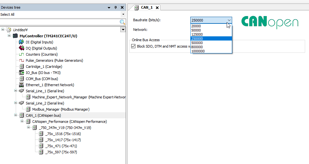Click the MyController controller icon

(x=15, y=36)
